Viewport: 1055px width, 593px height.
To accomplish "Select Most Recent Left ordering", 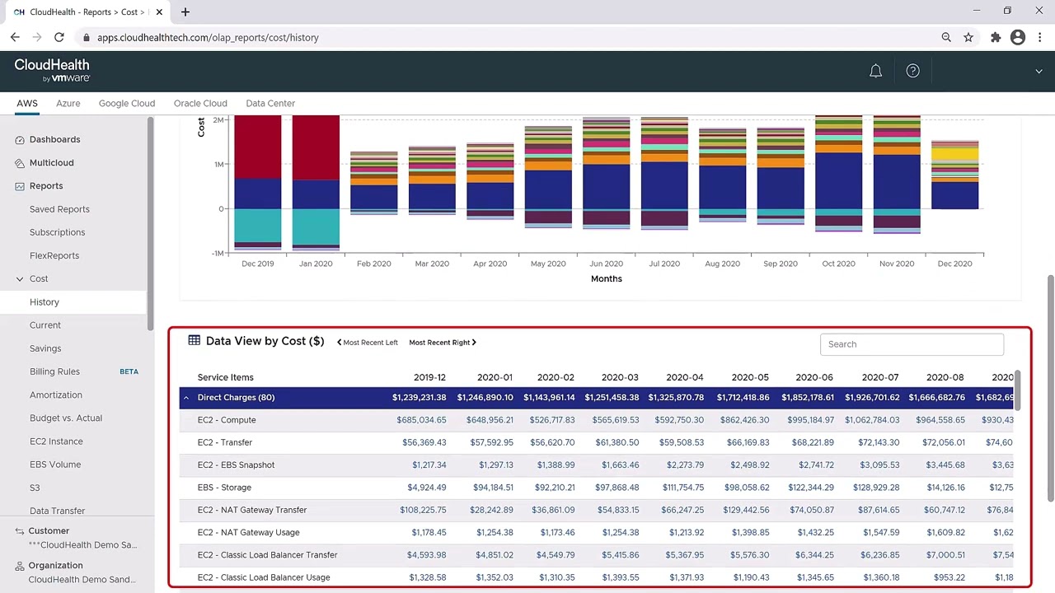I will click(368, 343).
